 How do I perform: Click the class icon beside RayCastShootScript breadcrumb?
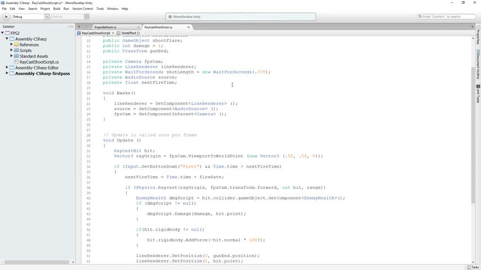click(79, 33)
